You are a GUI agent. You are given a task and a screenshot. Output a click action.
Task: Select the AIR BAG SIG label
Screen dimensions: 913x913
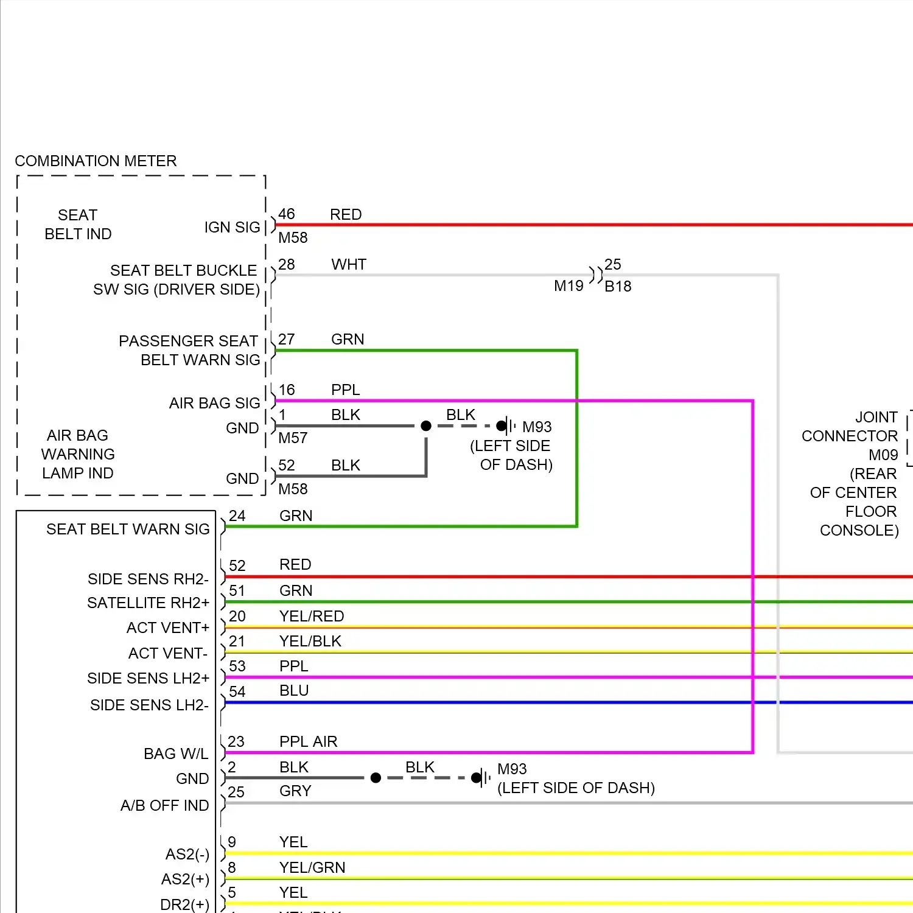pyautogui.click(x=214, y=403)
